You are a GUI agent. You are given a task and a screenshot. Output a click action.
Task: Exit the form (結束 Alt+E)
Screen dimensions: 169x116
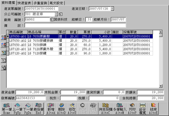[x=153, y=108]
